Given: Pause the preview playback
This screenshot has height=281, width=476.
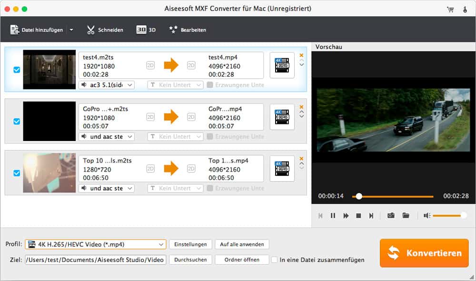Looking at the screenshot, I should click(x=333, y=216).
